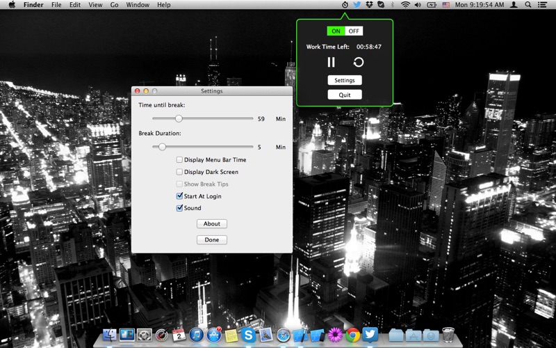The image size is (556, 348).
Task: Switch the timer to OFF
Action: 354,31
